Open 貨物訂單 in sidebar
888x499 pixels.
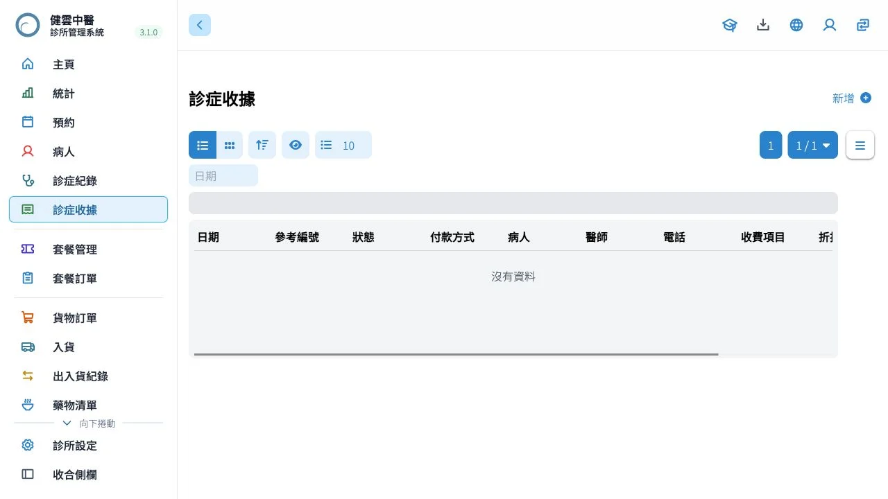(x=88, y=318)
